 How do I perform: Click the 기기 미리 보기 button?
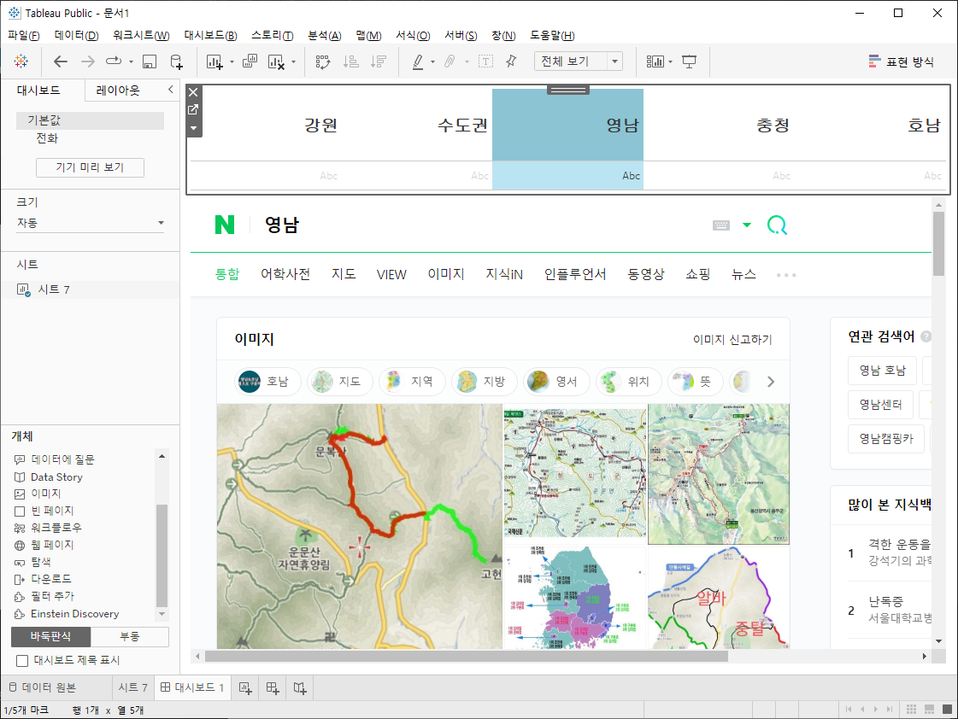coord(90,167)
